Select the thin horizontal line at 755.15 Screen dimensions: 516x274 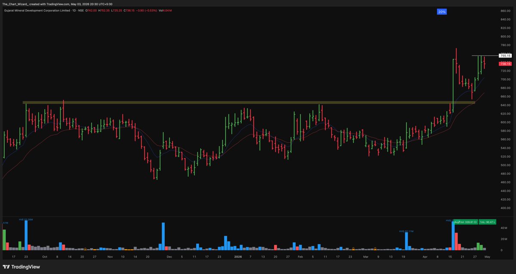pyautogui.click(x=485, y=56)
